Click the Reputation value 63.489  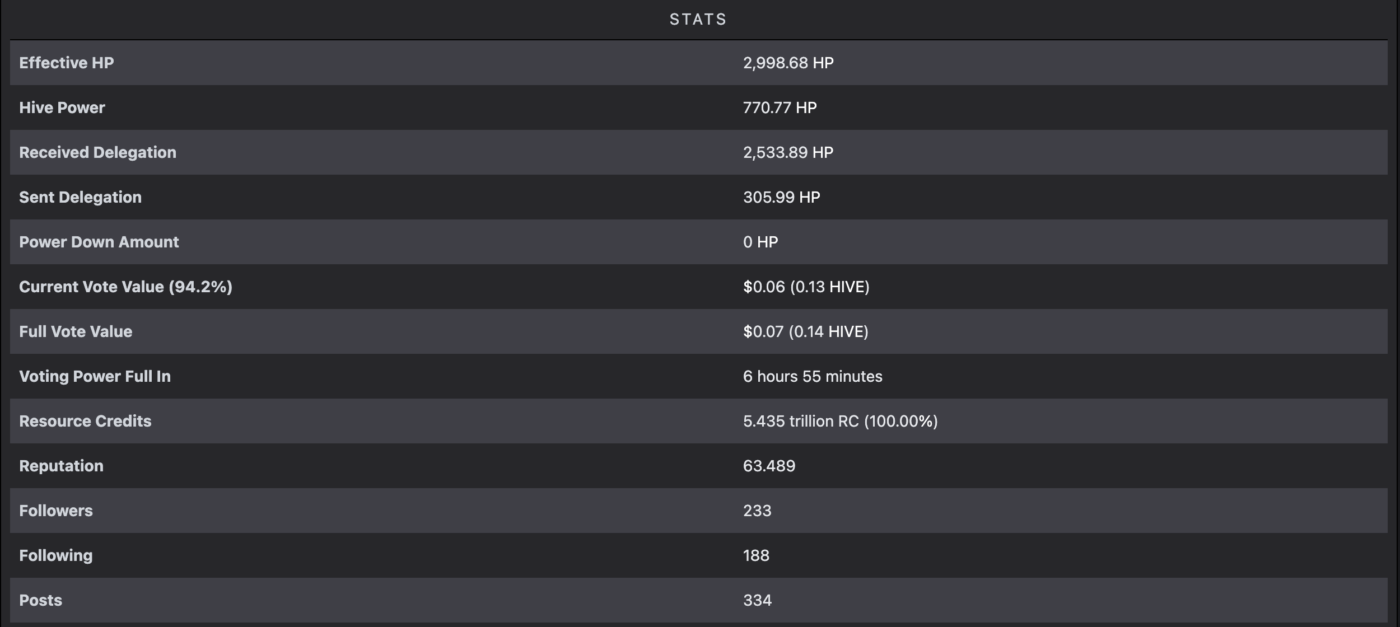click(x=769, y=466)
